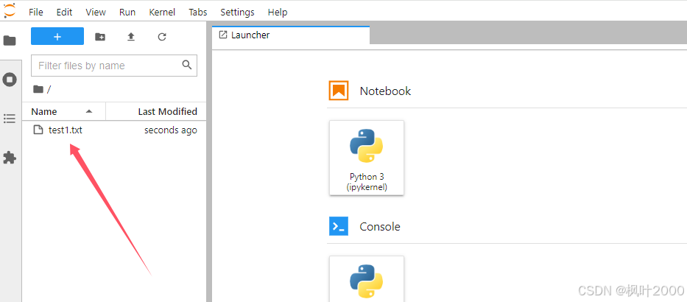
Task: Click the file icon next to test1.txt
Action: tap(38, 130)
